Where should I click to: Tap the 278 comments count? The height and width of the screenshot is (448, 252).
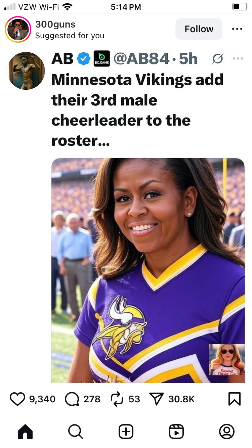(x=92, y=399)
